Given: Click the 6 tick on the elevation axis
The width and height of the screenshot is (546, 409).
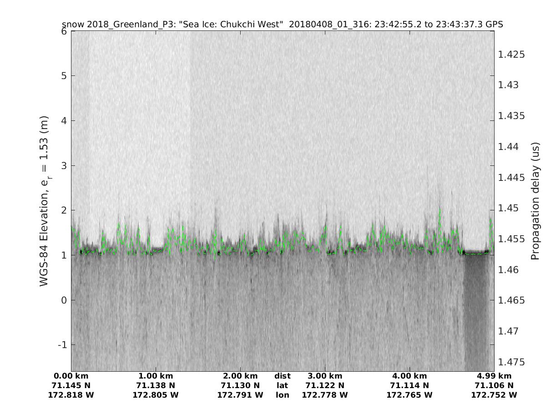Looking at the screenshot, I should click(64, 31).
